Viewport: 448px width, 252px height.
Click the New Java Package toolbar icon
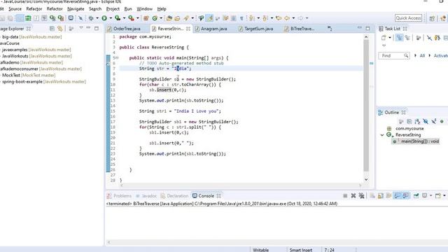[146, 18]
